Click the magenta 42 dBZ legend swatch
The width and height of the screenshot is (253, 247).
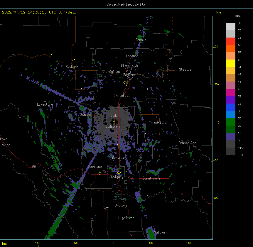231,92
